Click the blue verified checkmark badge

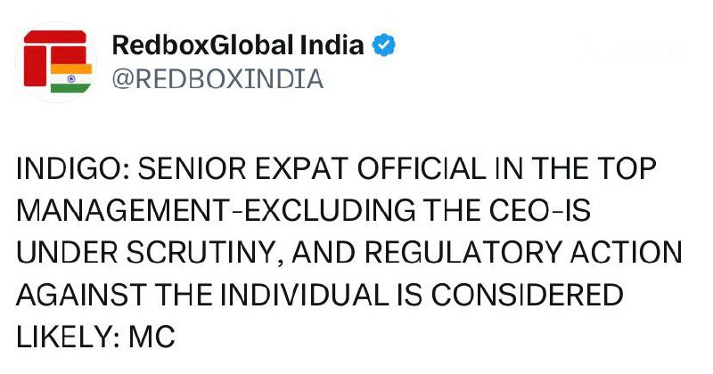point(385,46)
